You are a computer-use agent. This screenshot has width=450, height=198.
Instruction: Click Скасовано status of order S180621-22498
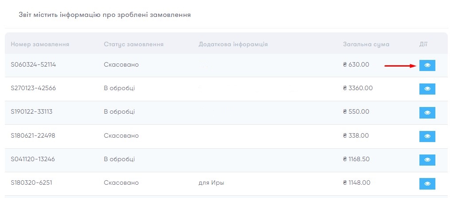[x=121, y=135]
